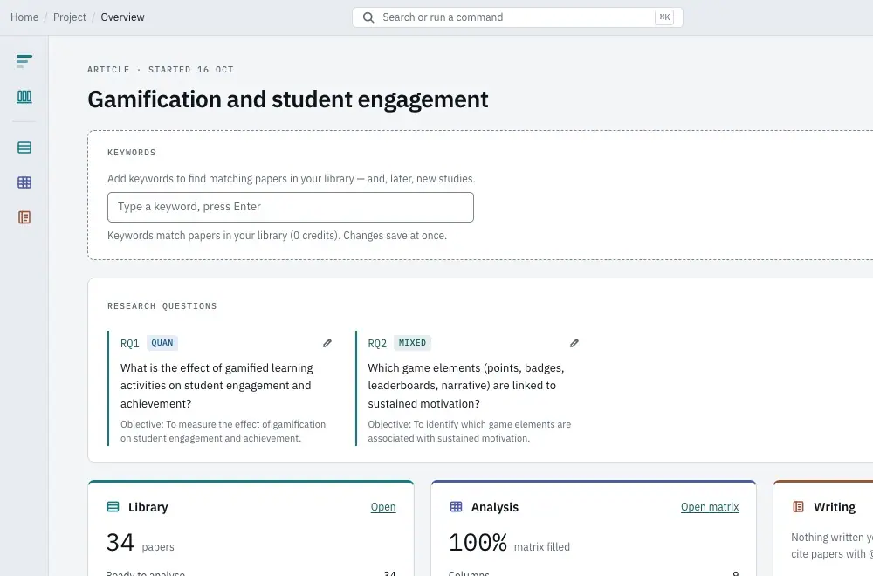The image size is (873, 576).
Task: Follow the Open matrix link
Action: pyautogui.click(x=710, y=507)
